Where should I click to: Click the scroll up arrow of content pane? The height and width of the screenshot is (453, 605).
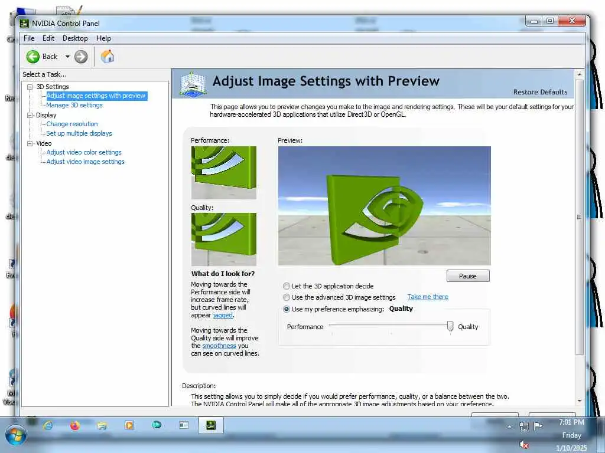[579, 74]
